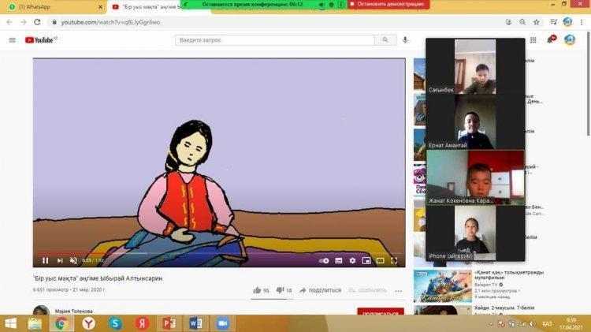Toggle autoplay switch in player
Image resolution: width=591 pixels, height=332 pixels.
coord(324,261)
